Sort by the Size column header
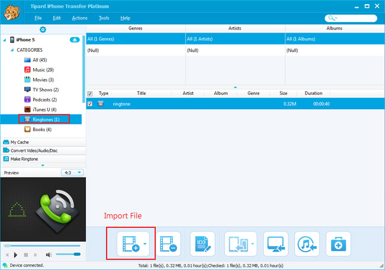Screen dimensions: 385x270 283,93
